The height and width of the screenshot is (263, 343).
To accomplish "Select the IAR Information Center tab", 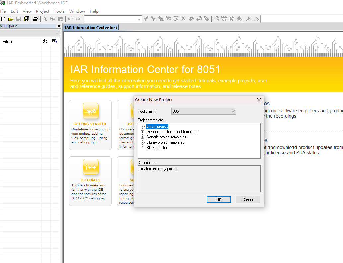I will point(91,27).
